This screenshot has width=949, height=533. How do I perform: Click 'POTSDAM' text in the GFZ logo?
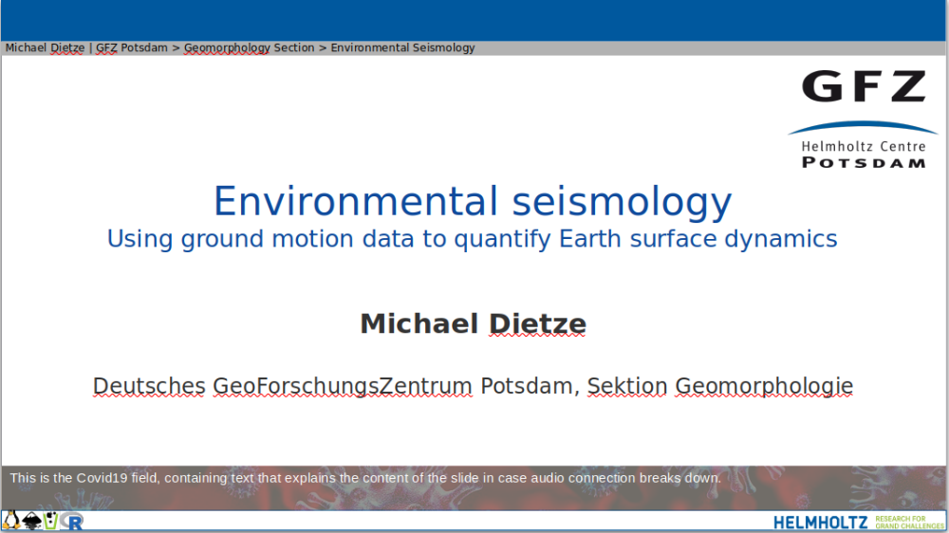pyautogui.click(x=863, y=162)
